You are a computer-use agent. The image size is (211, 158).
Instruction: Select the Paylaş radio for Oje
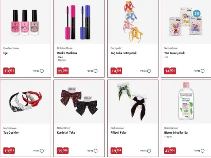[x=42, y=71]
